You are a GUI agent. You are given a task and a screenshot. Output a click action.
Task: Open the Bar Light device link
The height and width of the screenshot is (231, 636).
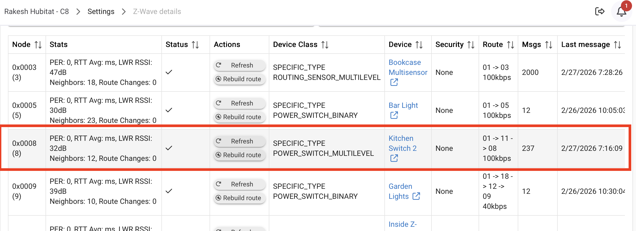[x=403, y=105]
